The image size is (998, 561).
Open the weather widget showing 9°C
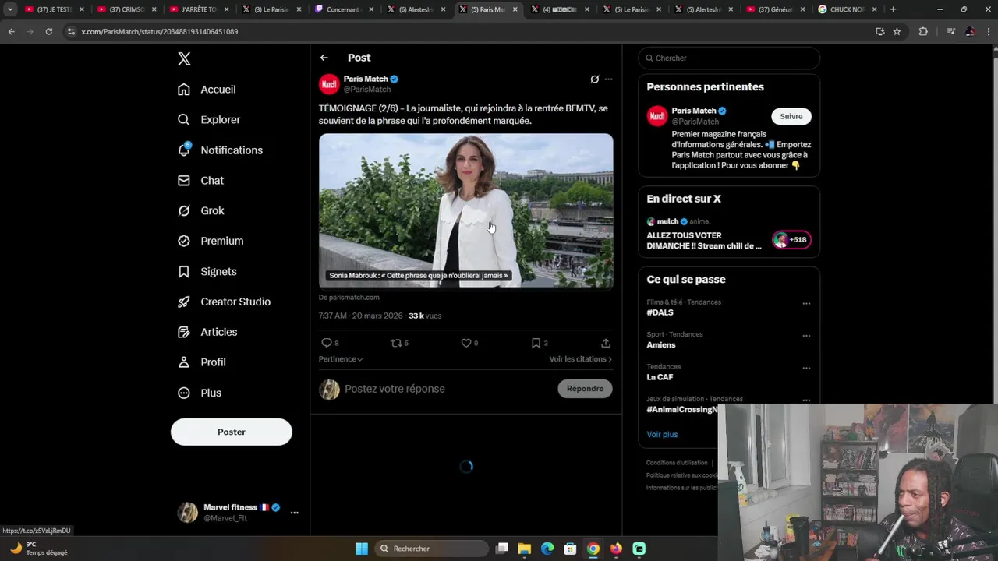coord(38,549)
